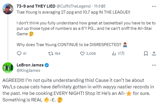Like the tweet with heart icon
The width and height of the screenshot is (161, 103).
tap(82, 54)
